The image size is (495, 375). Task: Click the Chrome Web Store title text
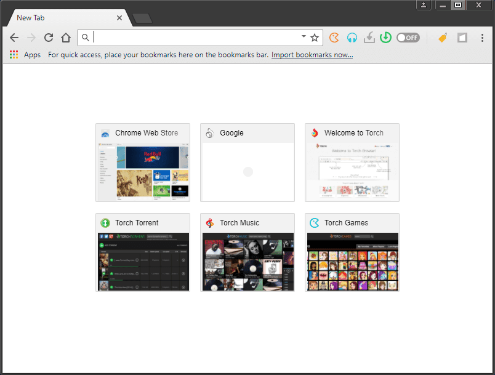point(147,133)
